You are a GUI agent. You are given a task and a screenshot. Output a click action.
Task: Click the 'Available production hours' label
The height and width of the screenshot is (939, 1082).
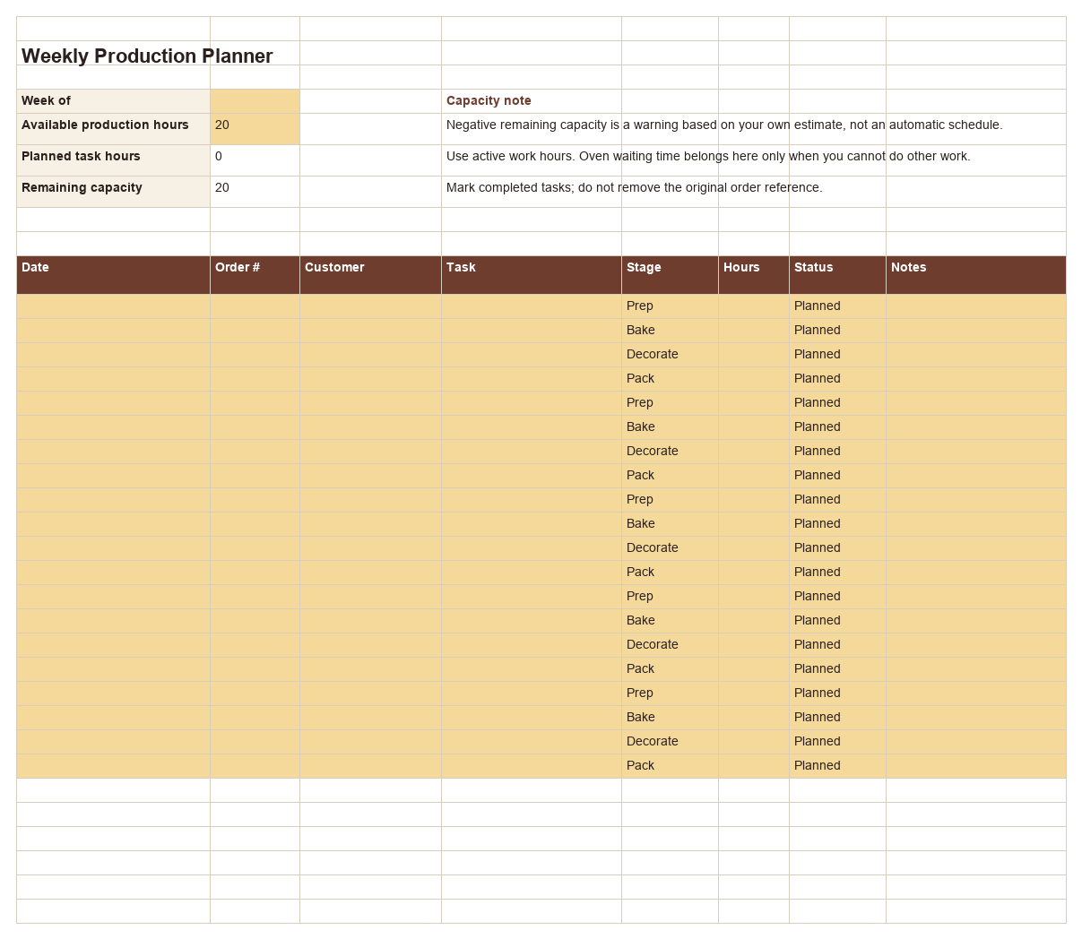point(113,129)
